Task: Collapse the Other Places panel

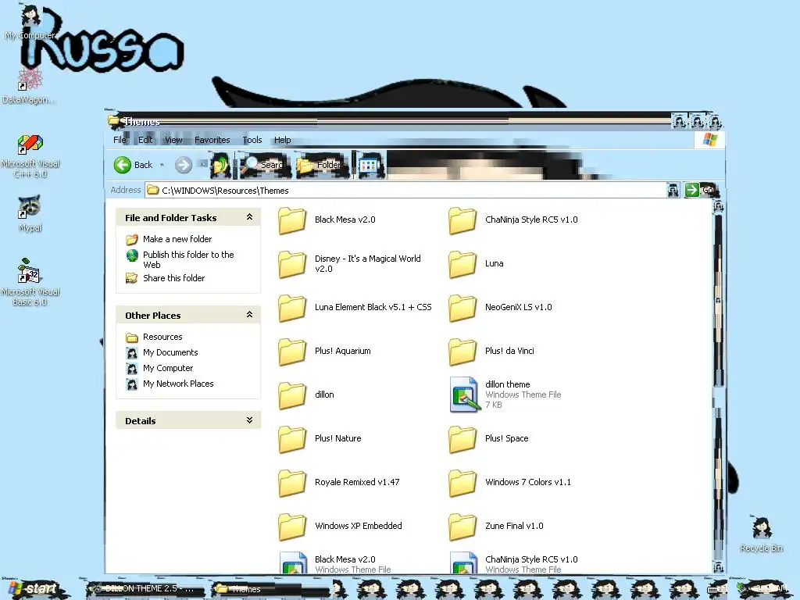Action: [249, 314]
